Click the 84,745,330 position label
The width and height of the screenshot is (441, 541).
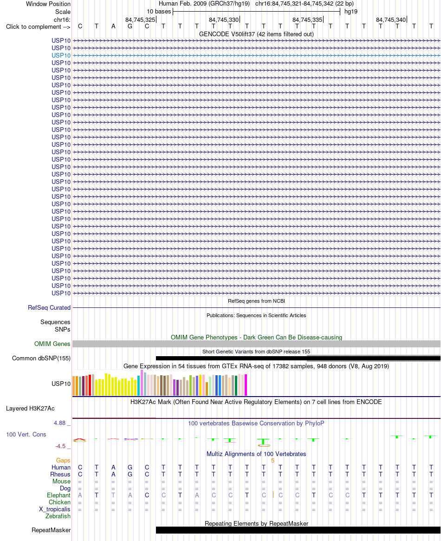point(224,20)
